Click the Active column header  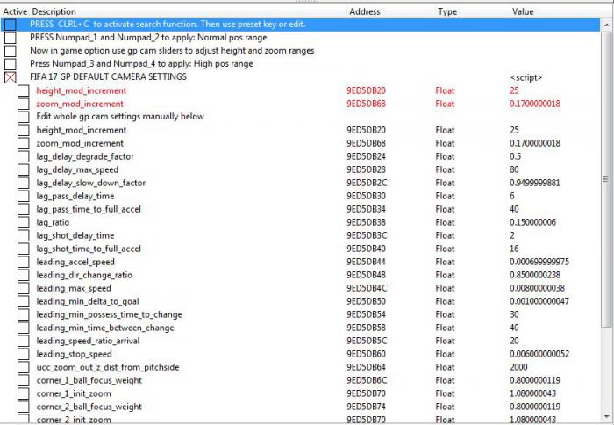[15, 11]
